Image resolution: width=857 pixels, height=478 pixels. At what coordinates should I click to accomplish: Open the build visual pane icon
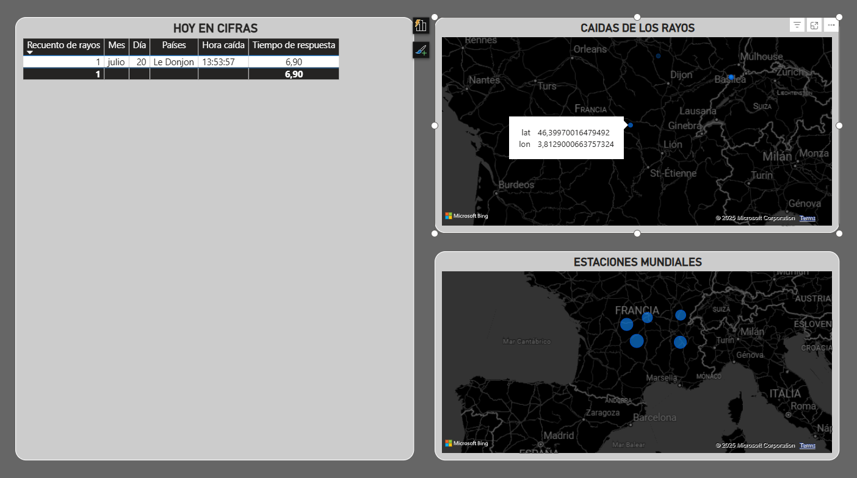(421, 26)
